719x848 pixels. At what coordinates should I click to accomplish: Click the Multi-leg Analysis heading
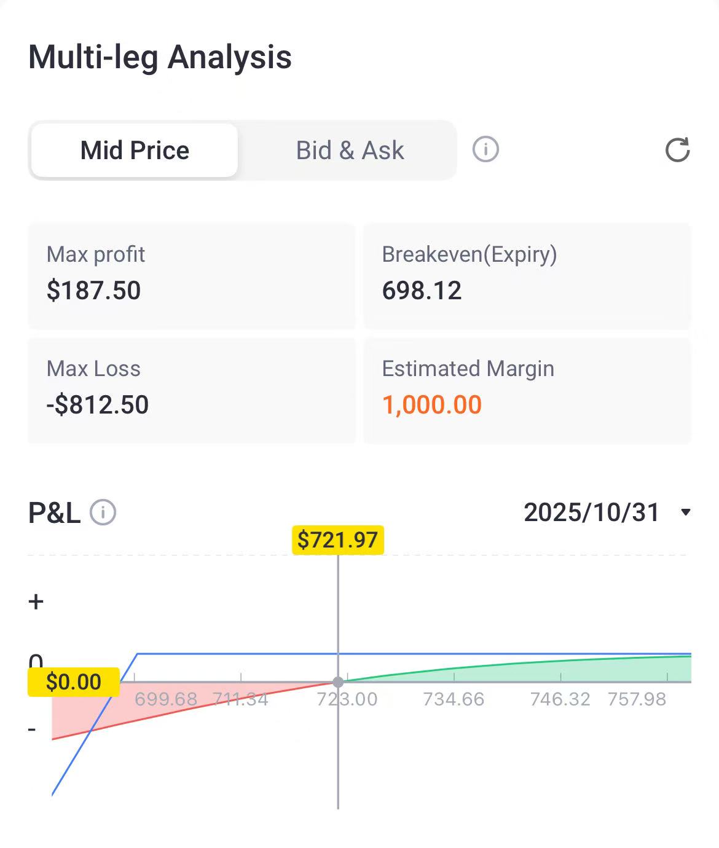coord(160,57)
